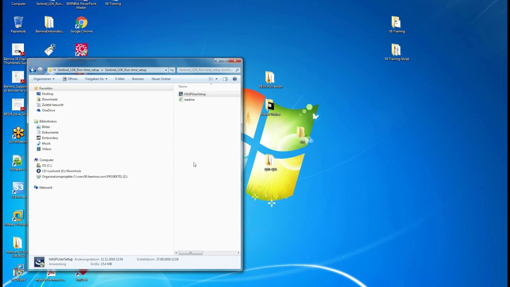Select the V8.0K Fullversion desktop folder
The width and height of the screenshot is (510, 287).
(x=270, y=80)
